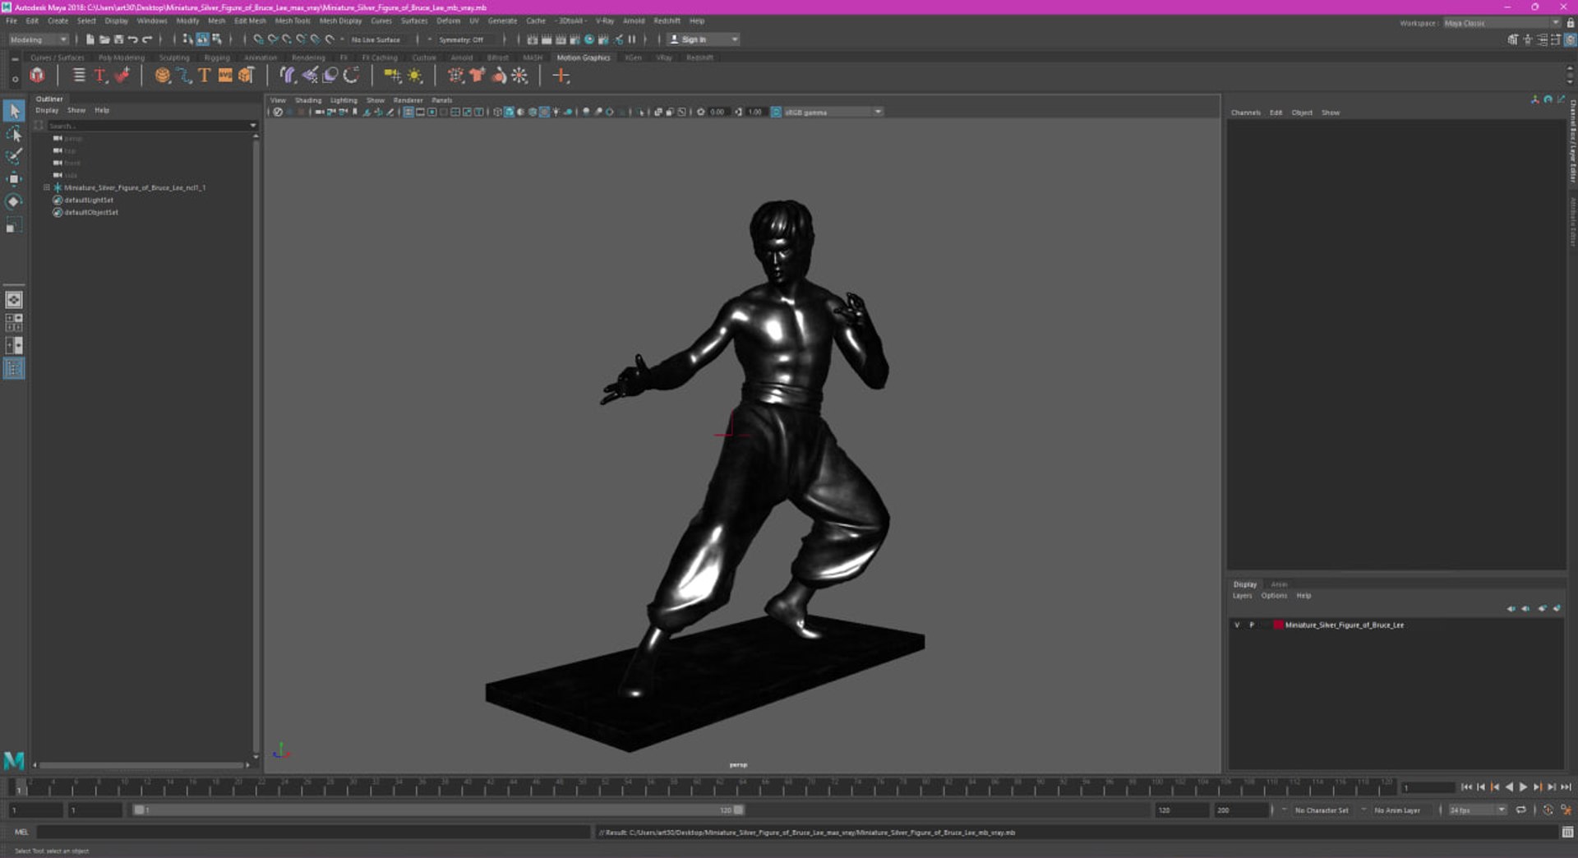
Task: Toggle the Outliner panel layout button
Action: click(x=14, y=369)
